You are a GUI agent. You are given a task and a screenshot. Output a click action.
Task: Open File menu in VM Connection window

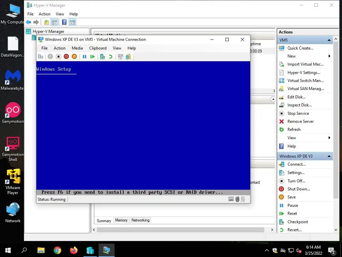44,48
